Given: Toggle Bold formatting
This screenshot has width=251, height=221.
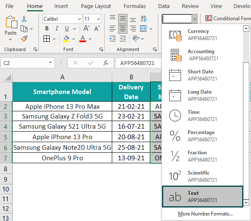Looking at the screenshot, I should 47,29.
